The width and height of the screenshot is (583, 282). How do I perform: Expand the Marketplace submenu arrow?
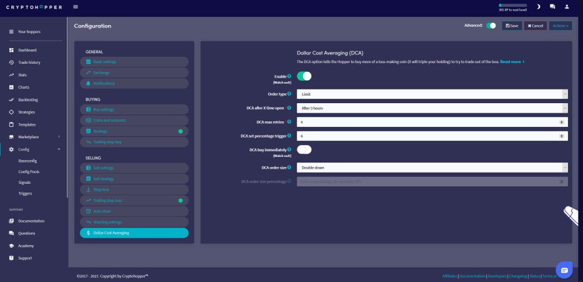(59, 137)
